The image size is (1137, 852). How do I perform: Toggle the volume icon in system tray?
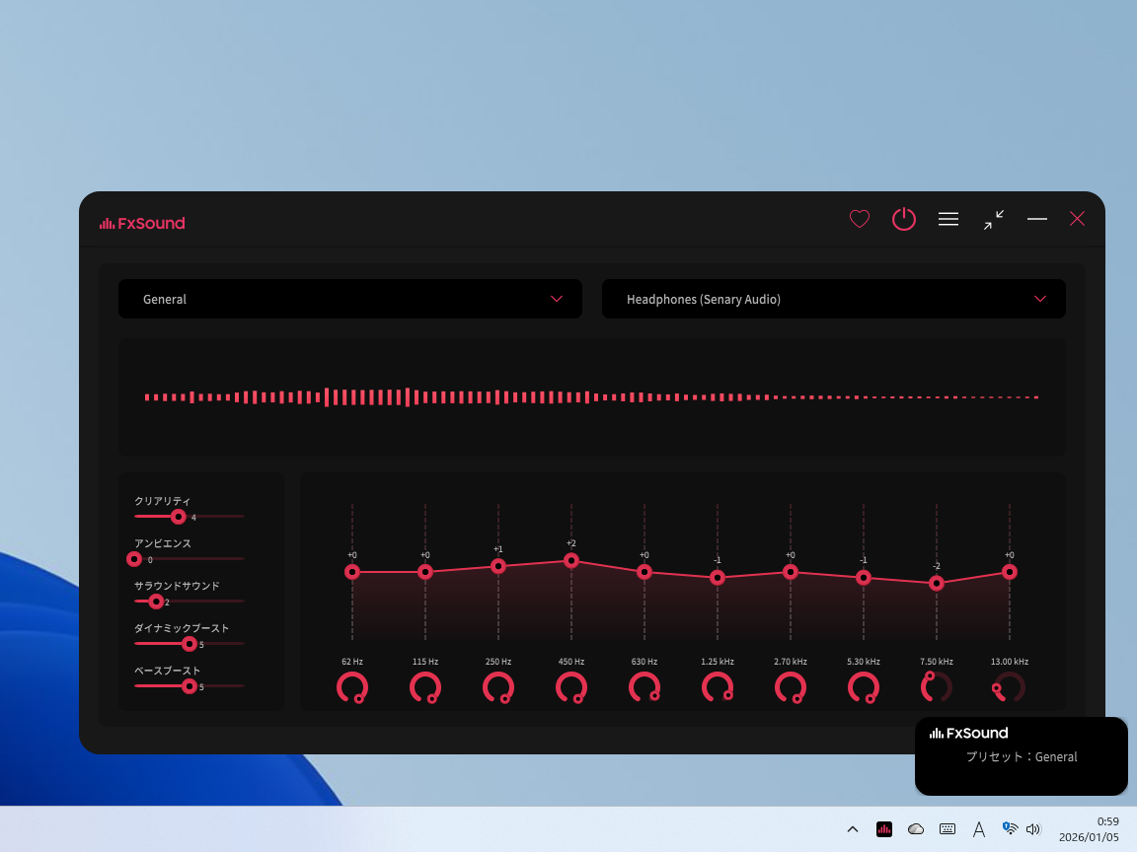[1033, 829]
